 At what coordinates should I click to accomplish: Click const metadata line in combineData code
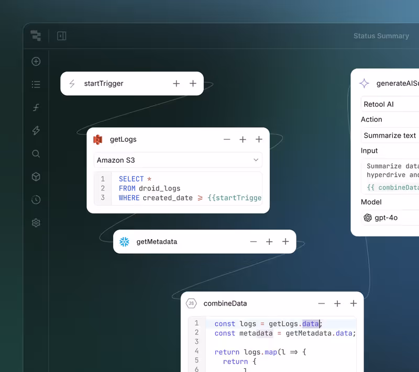click(x=285, y=333)
